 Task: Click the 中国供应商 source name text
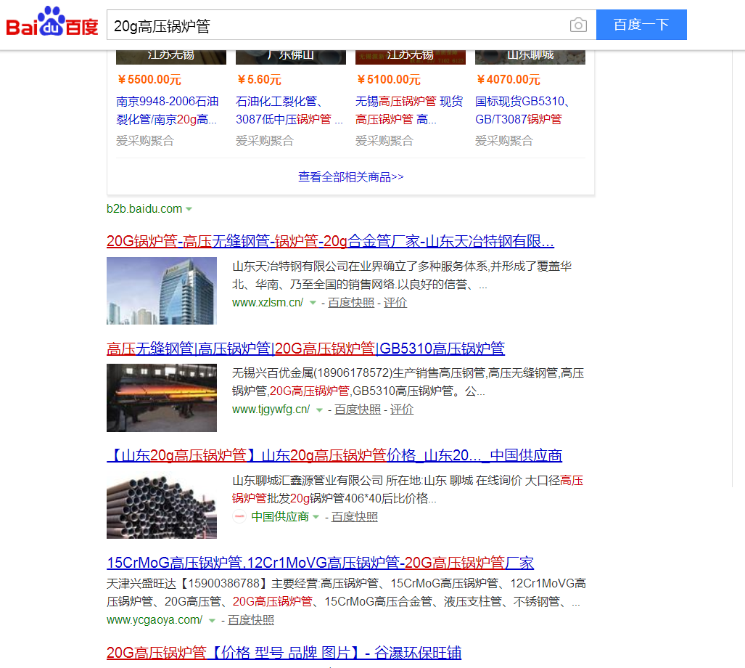tap(280, 517)
